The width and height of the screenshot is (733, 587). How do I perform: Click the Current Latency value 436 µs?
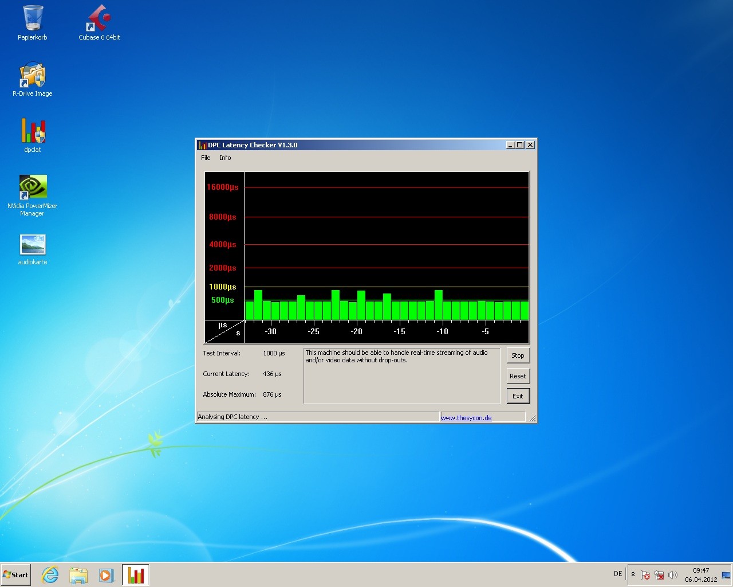tap(272, 374)
